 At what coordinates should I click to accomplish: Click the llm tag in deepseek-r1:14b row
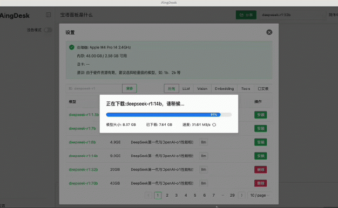pyautogui.click(x=204, y=156)
